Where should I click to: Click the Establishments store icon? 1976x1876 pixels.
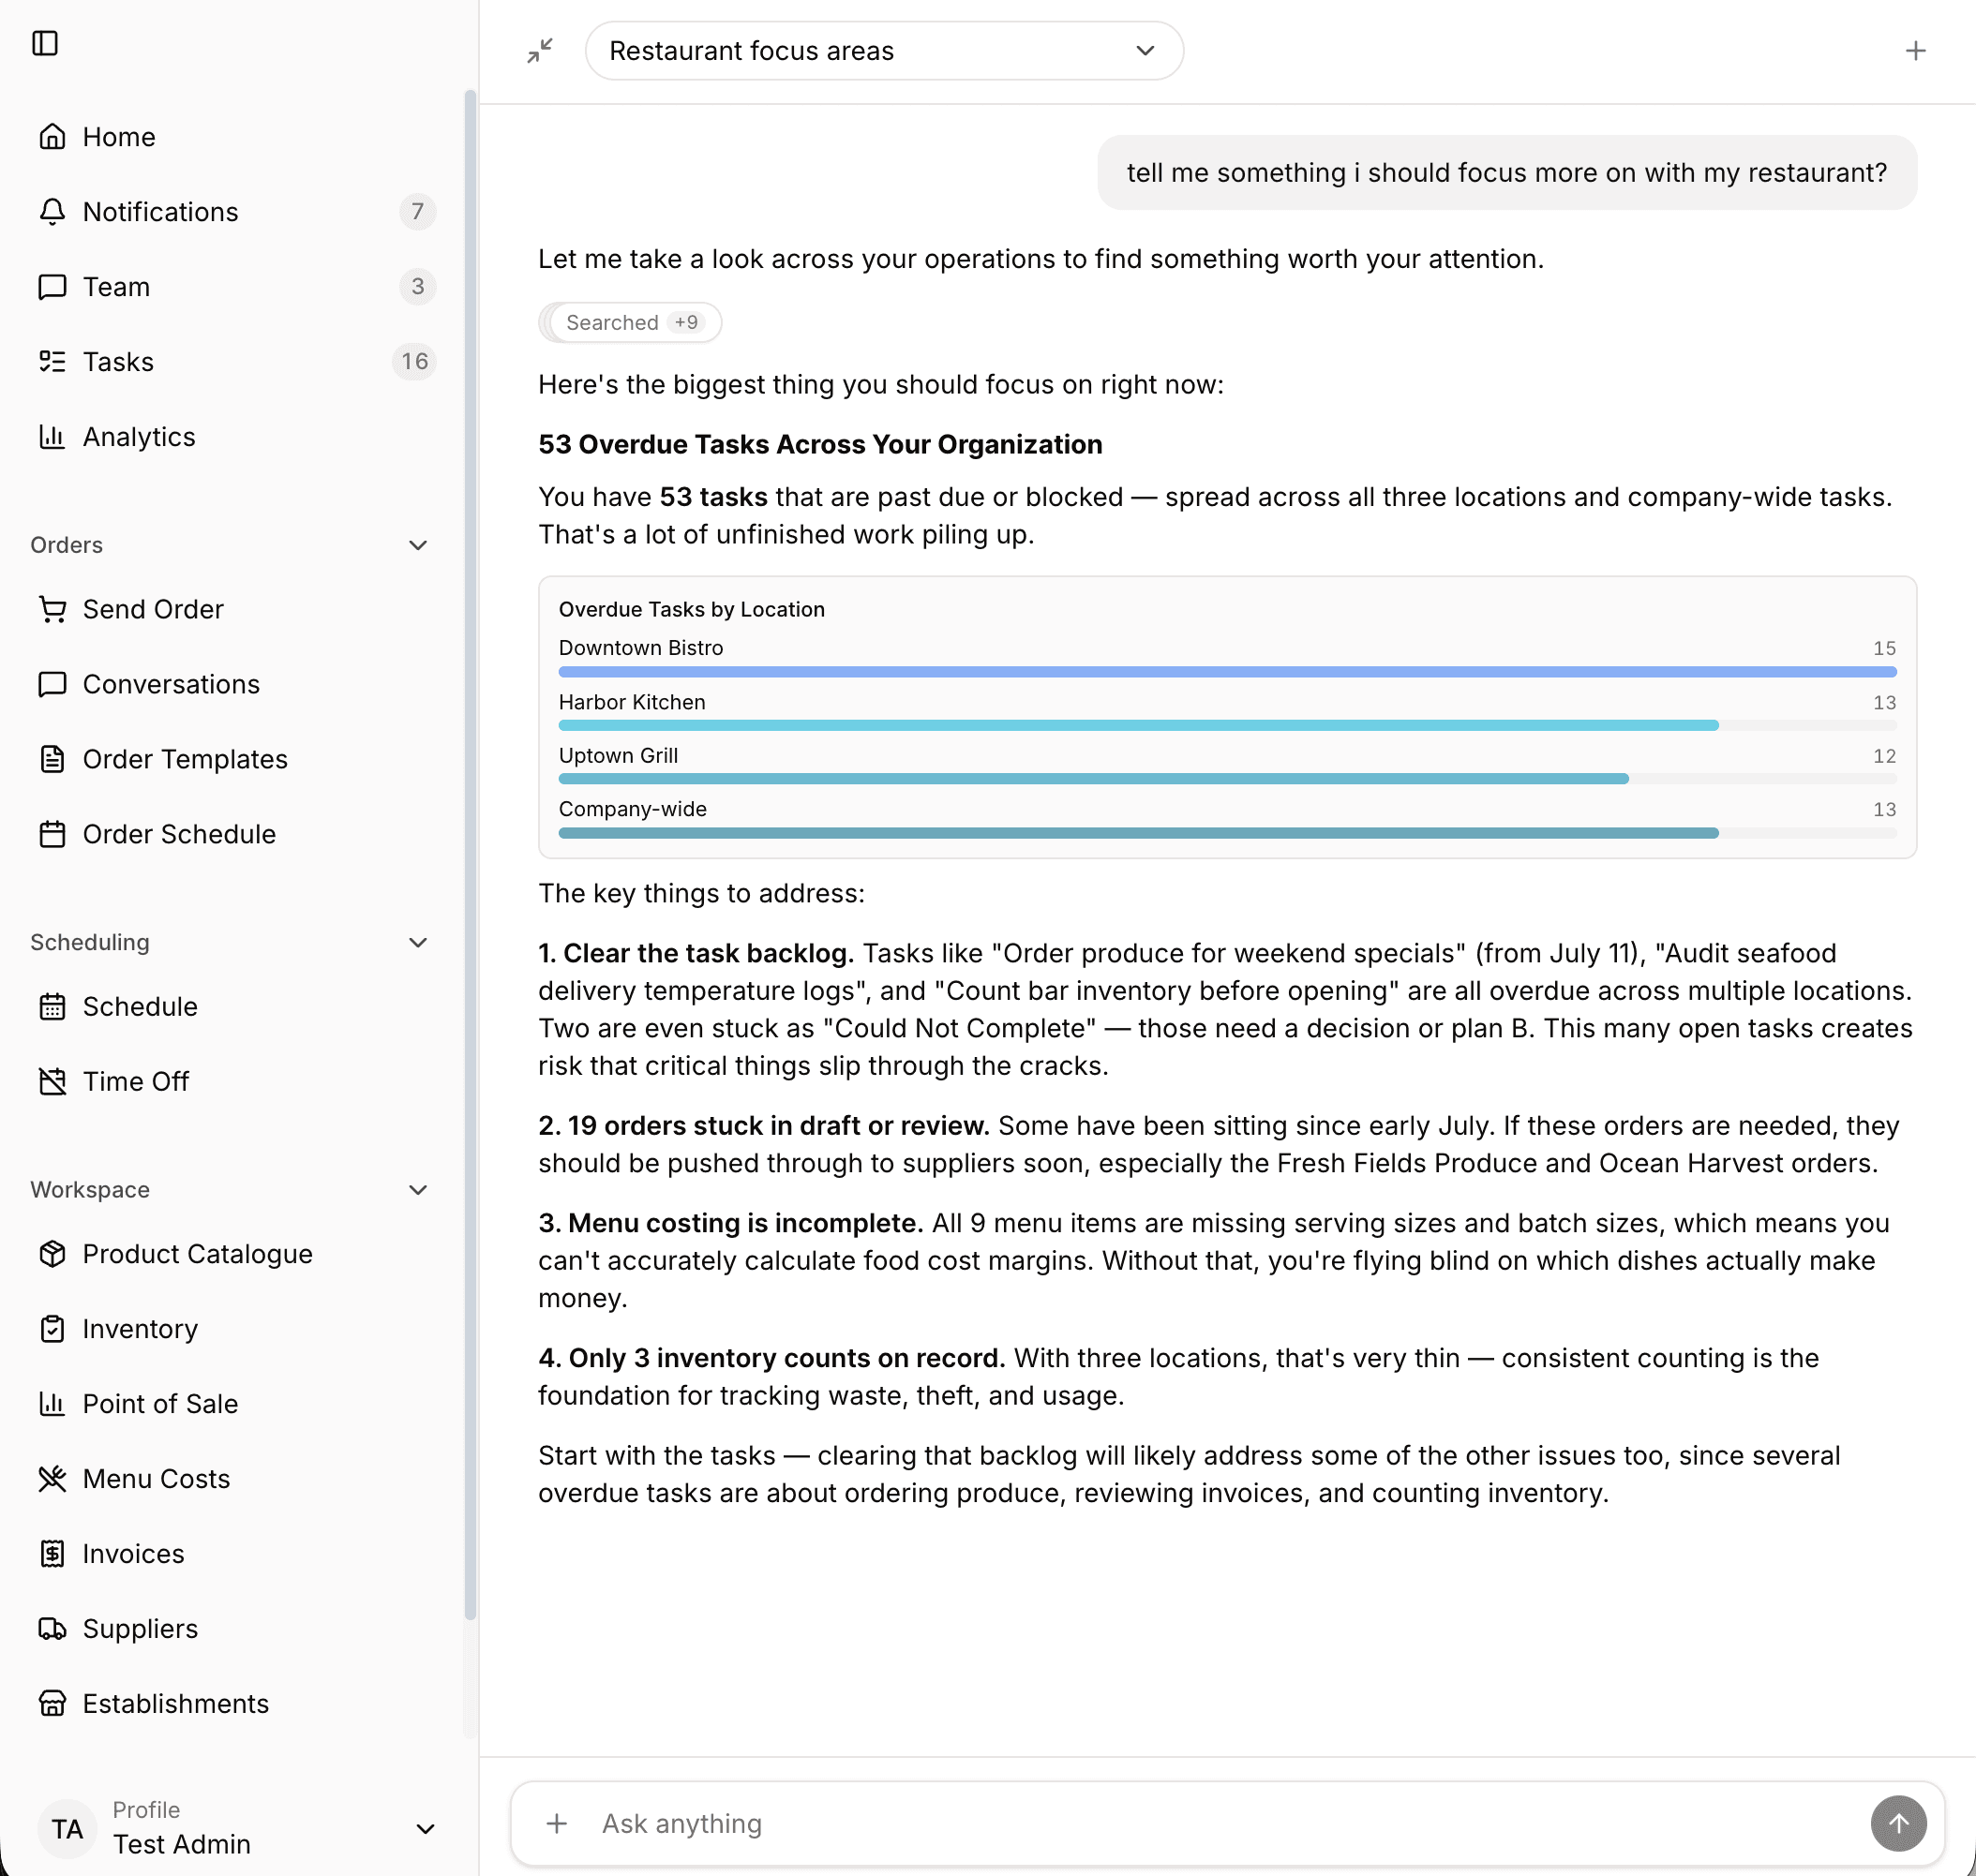(x=52, y=1703)
